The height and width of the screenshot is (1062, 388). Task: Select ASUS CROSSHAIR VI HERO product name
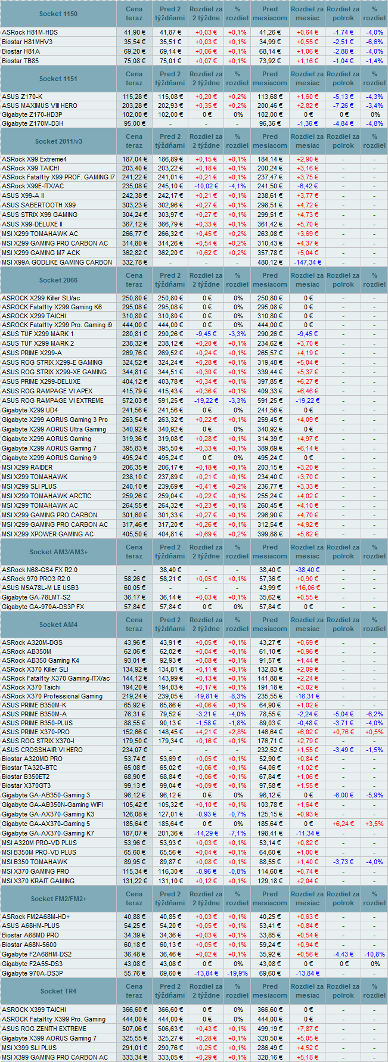pyautogui.click(x=42, y=750)
